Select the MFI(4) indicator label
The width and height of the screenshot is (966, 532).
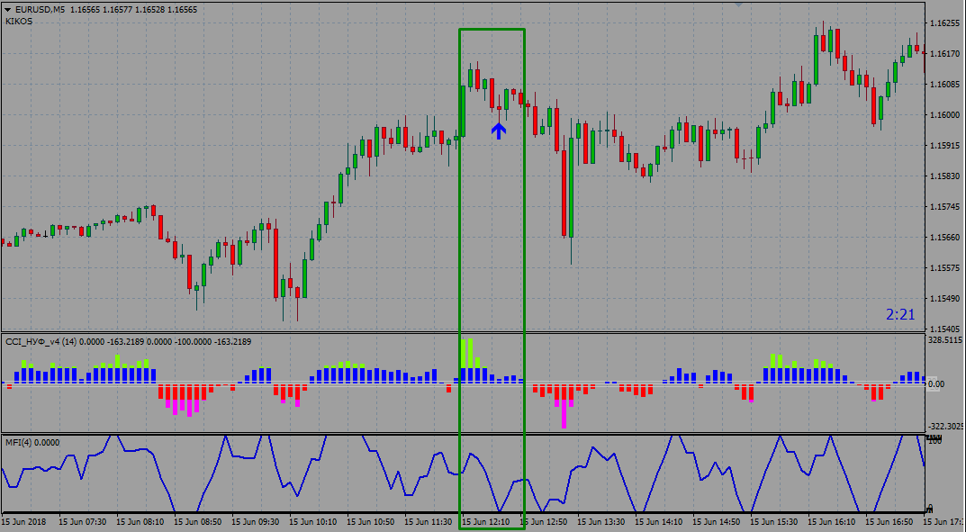[19, 442]
